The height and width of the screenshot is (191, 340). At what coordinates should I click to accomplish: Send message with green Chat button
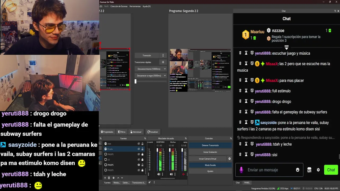click(331, 170)
